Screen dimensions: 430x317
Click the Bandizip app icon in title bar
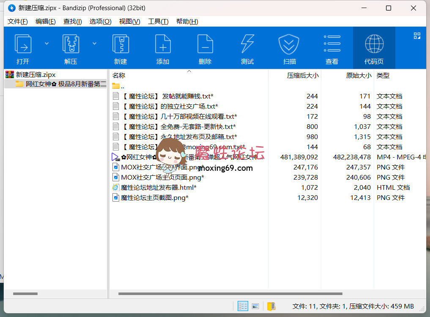tap(12, 8)
